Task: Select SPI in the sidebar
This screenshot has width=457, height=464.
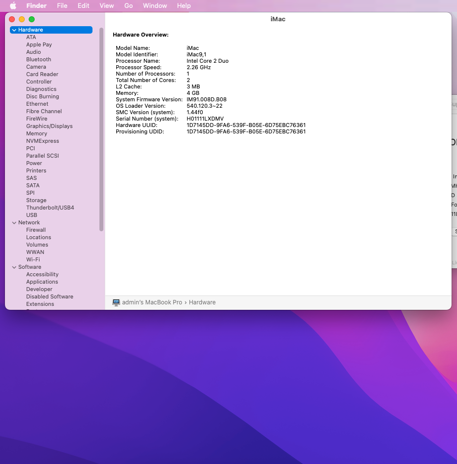Action: (30, 193)
